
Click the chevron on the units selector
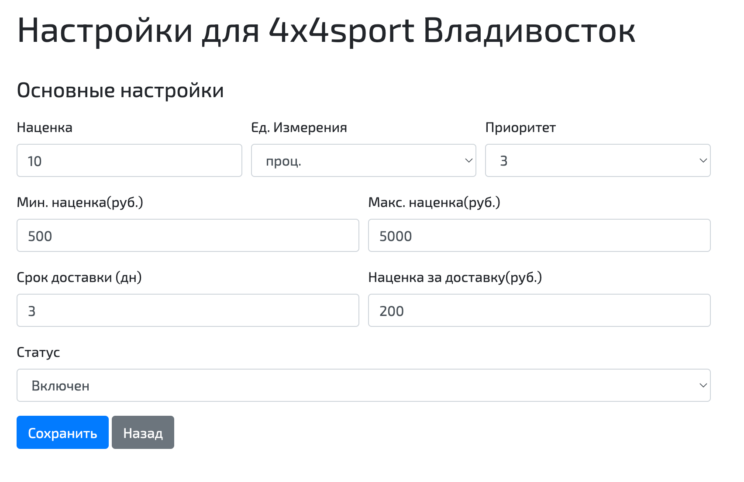(468, 160)
